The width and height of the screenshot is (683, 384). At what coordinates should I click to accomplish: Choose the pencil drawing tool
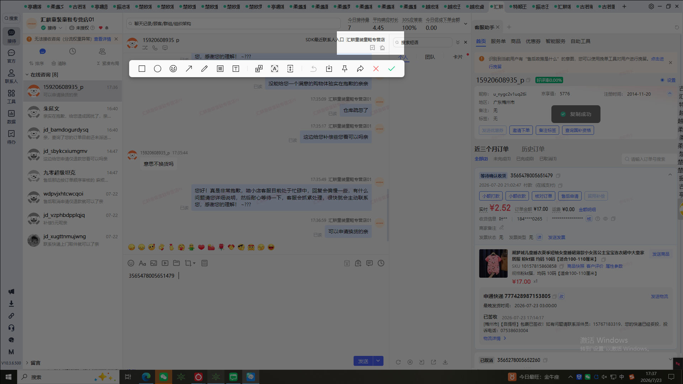pos(205,69)
